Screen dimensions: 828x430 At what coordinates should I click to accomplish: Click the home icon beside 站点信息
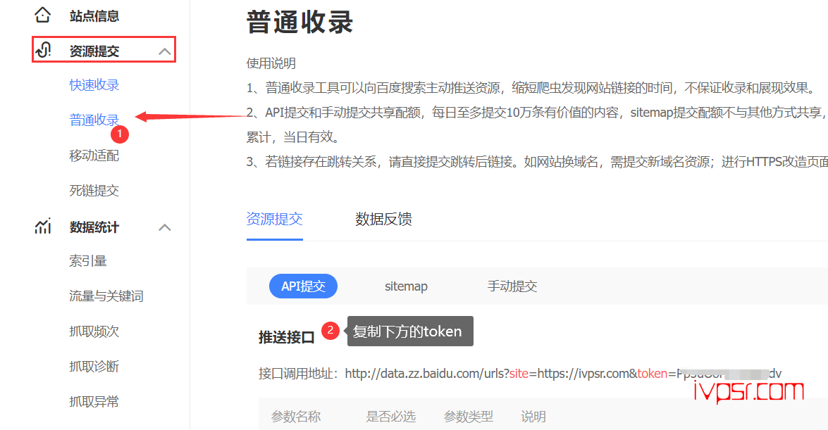click(x=43, y=15)
